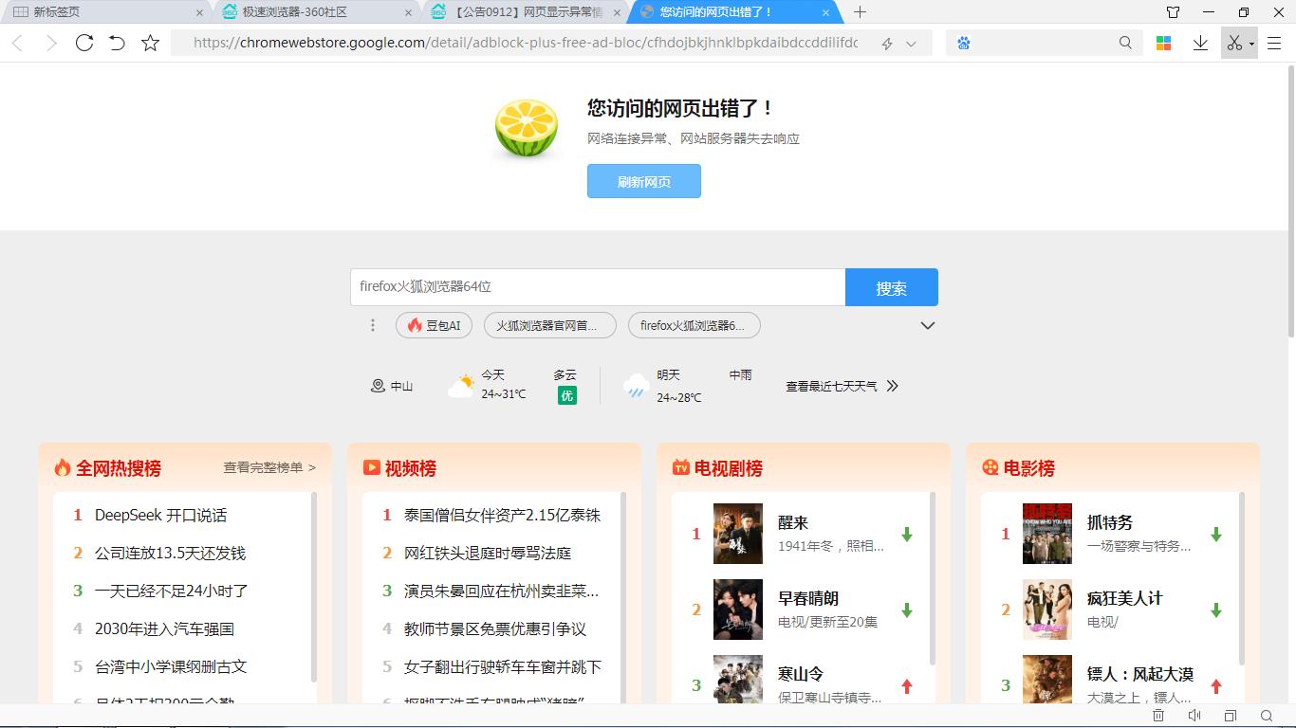
Task: Open the browser main menu
Action: tap(1274, 43)
